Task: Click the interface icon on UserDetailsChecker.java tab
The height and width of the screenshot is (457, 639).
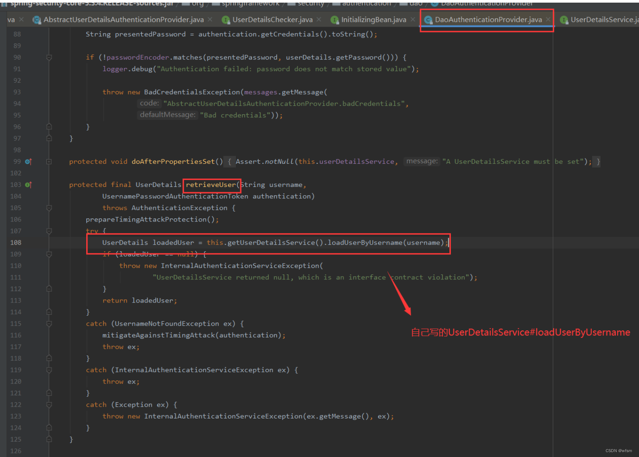Action: (226, 20)
